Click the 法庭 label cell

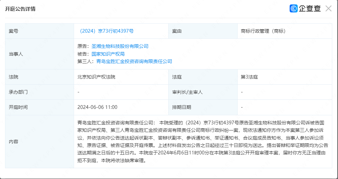point(203,77)
